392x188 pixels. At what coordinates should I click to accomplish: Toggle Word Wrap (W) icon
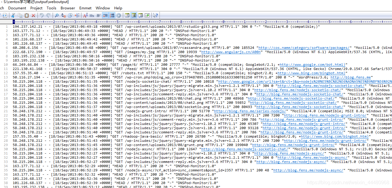pos(99,15)
